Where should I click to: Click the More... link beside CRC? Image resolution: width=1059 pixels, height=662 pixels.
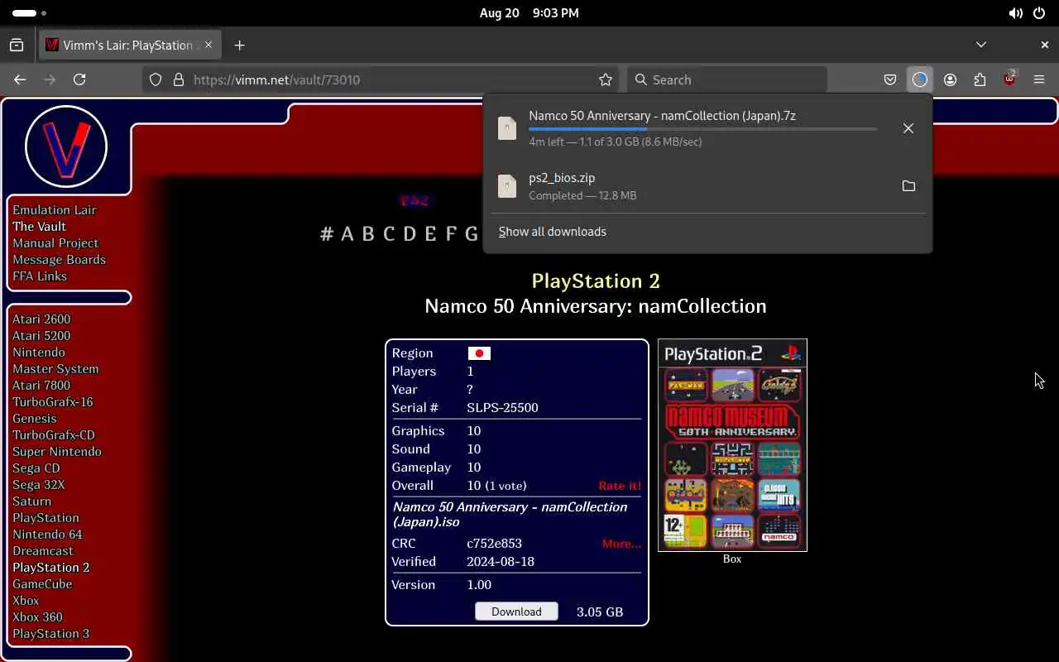(621, 544)
